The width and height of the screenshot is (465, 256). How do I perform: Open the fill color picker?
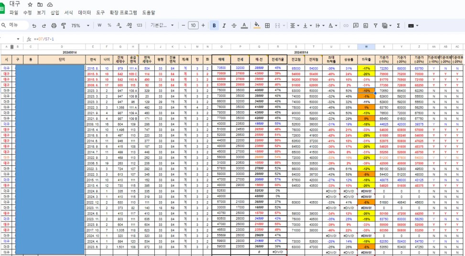pos(257,25)
